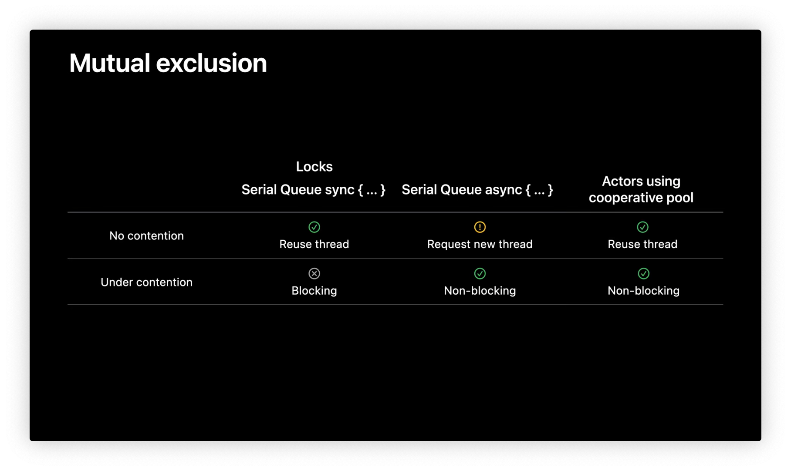Click 'Reuse thread' text under Locks column
The height and width of the screenshot is (471, 791).
314,244
